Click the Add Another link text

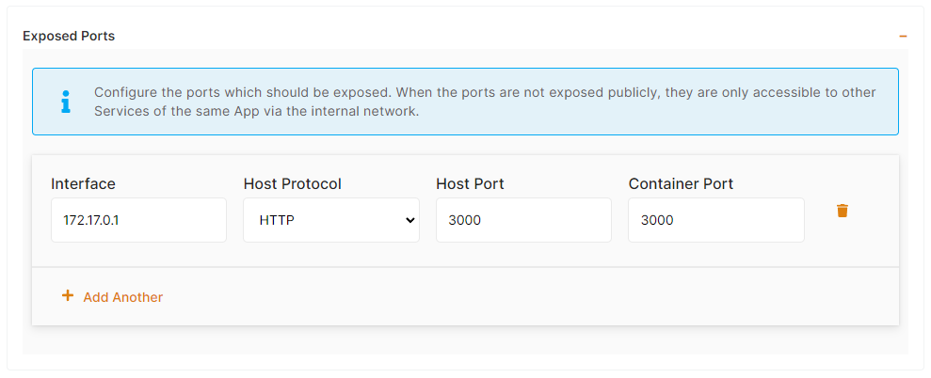[x=123, y=297]
